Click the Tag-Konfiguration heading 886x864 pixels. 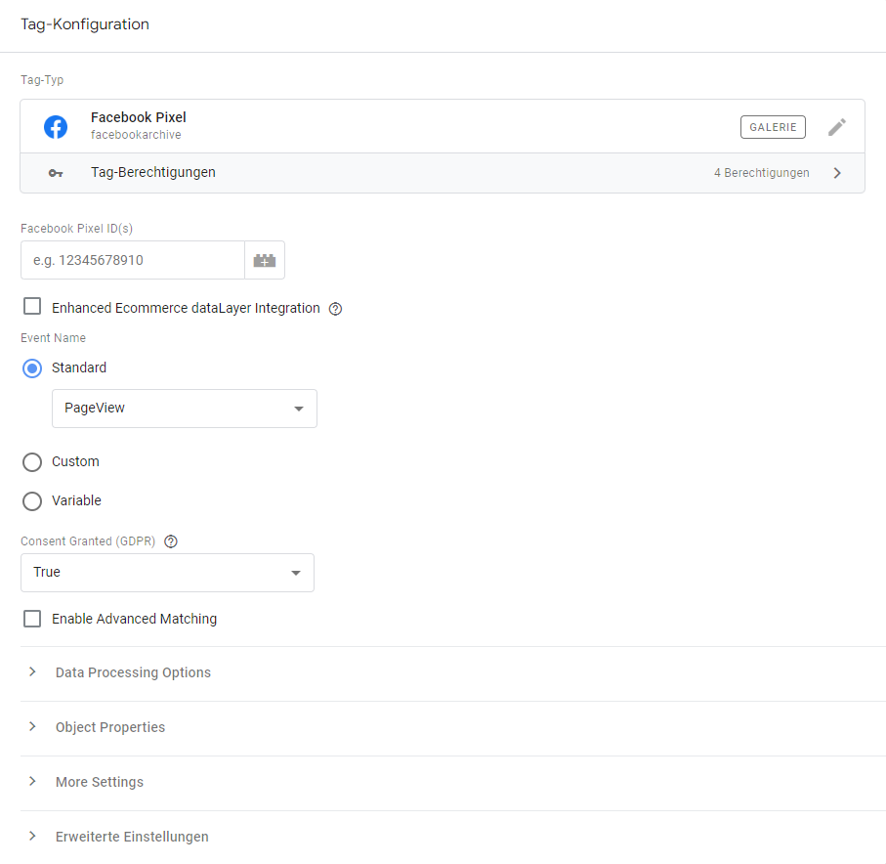85,24
